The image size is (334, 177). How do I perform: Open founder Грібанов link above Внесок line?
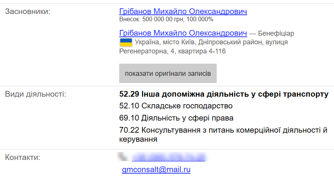point(183,11)
